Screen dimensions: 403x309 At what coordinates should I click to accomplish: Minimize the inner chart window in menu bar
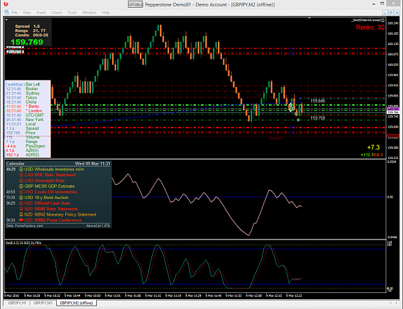385,12
